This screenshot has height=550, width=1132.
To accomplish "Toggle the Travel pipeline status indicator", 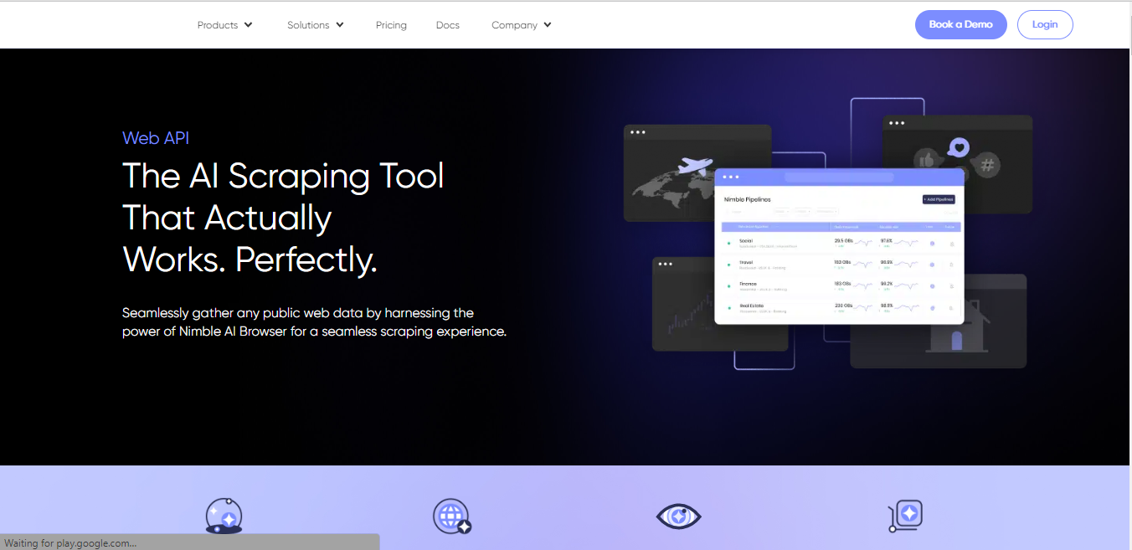I will pyautogui.click(x=932, y=264).
